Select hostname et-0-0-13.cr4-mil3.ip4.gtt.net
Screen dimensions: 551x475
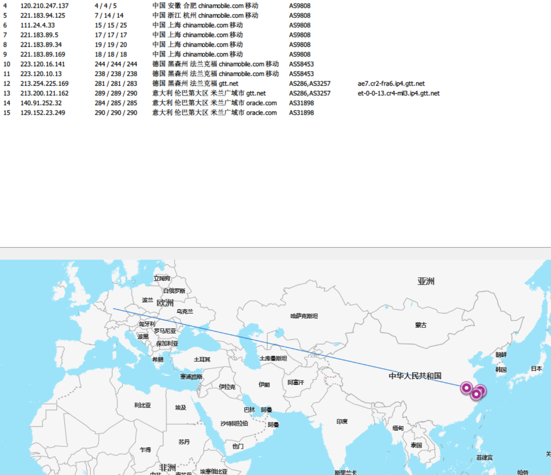click(x=399, y=93)
